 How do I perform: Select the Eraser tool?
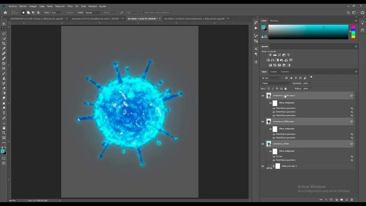tap(4, 88)
